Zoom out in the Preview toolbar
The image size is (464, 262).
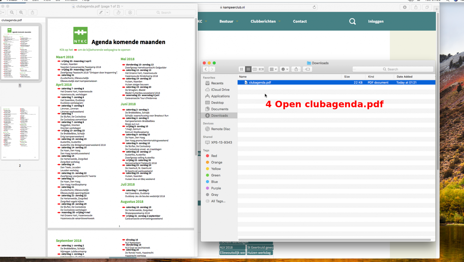(x=12, y=12)
